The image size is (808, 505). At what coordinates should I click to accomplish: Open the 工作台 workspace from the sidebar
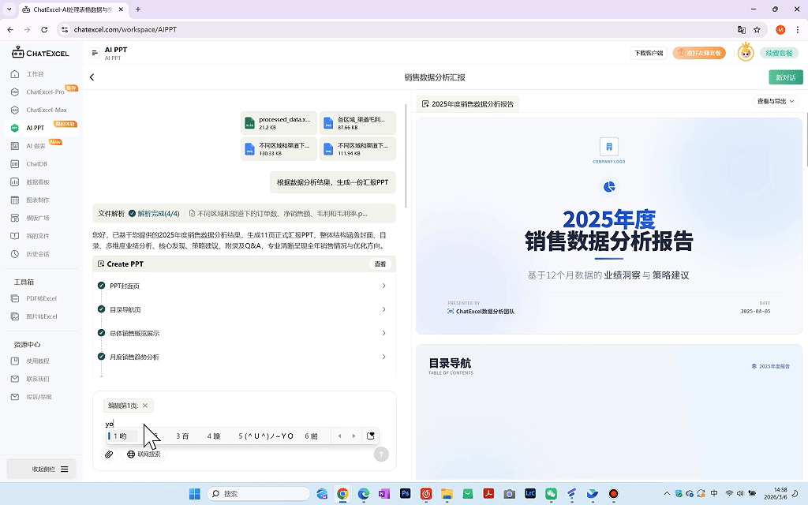point(37,73)
